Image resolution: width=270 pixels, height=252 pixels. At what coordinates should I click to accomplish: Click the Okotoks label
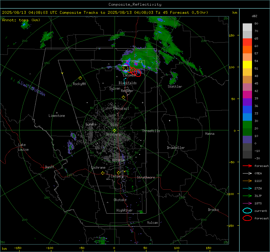120,200
